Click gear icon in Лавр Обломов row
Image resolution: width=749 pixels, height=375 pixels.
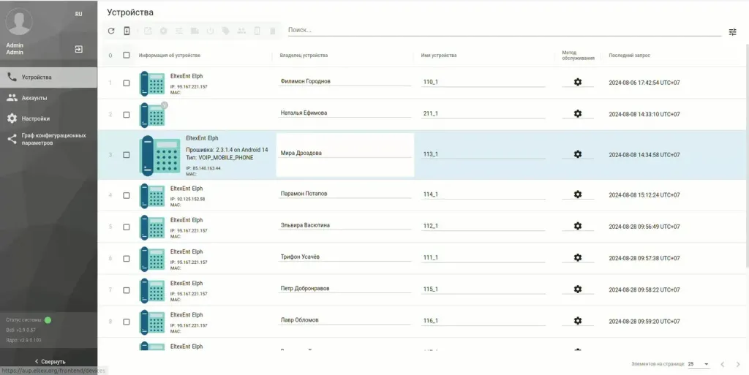[x=577, y=321]
